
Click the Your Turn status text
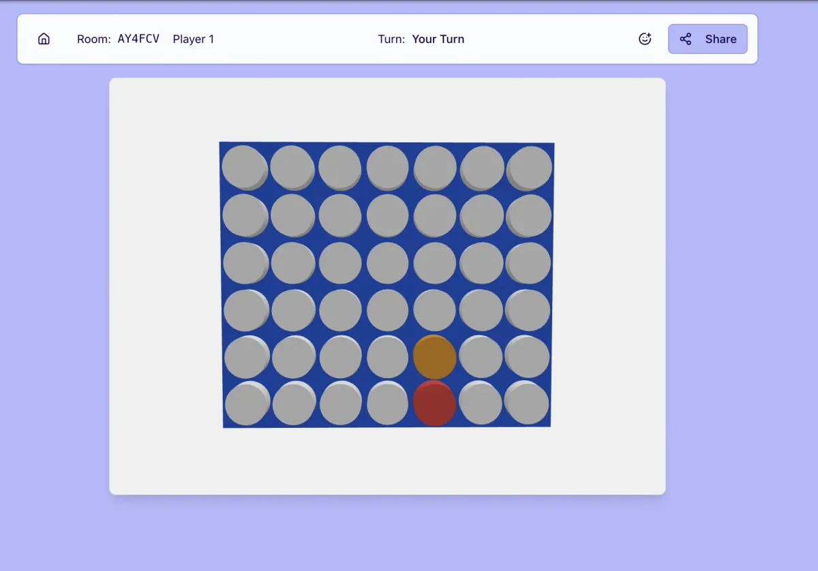coord(438,39)
